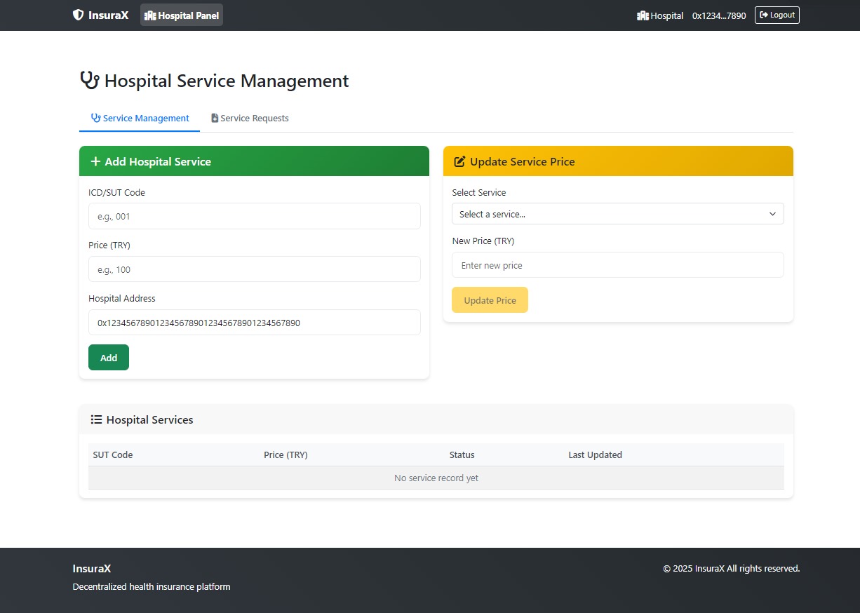Click the list icon beside Hospital Services
This screenshot has width=860, height=613.
tap(97, 419)
